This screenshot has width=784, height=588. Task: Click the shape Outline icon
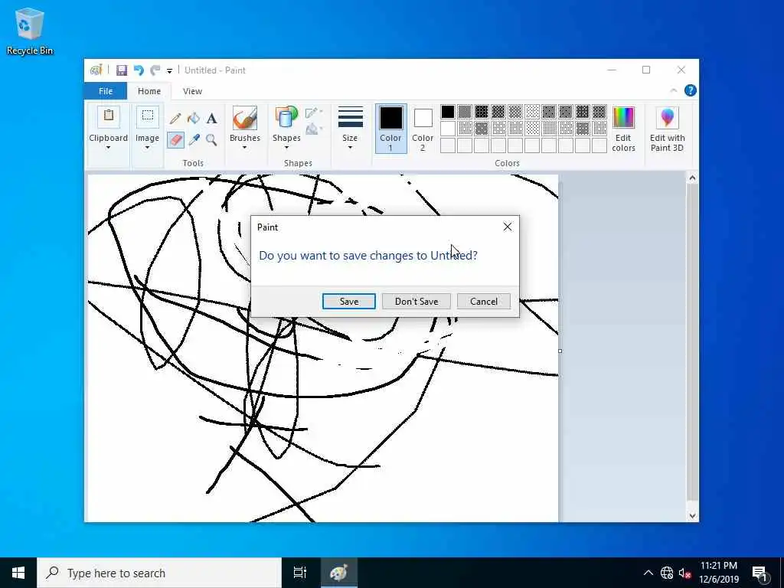312,113
